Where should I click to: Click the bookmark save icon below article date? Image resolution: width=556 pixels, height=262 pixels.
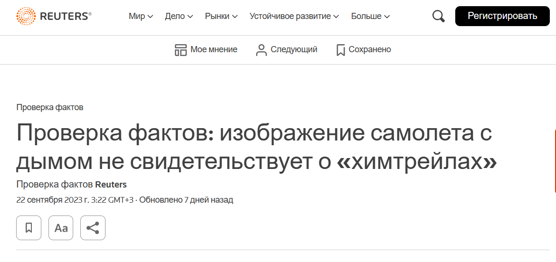coord(29,228)
